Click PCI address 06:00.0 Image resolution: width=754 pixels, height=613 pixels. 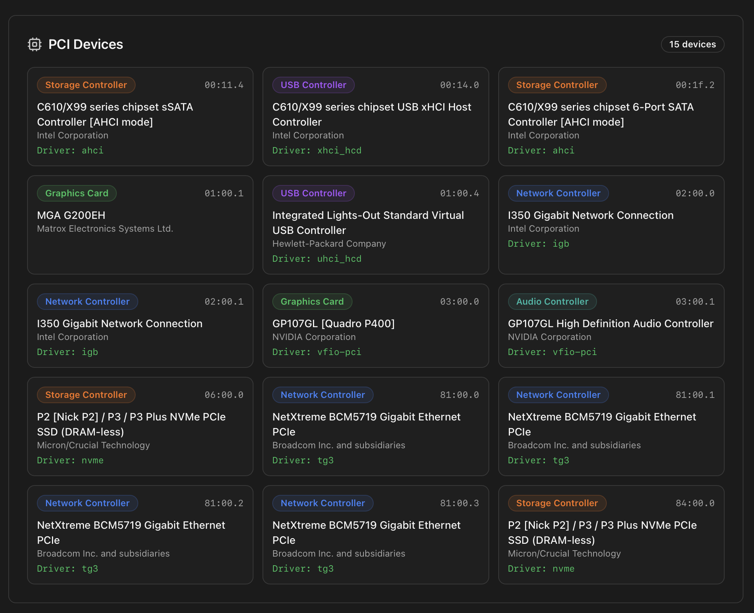click(x=224, y=395)
